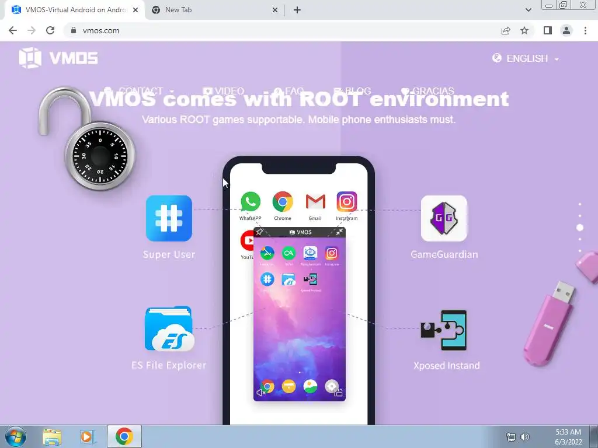Open the CONTACT menu item

point(138,91)
